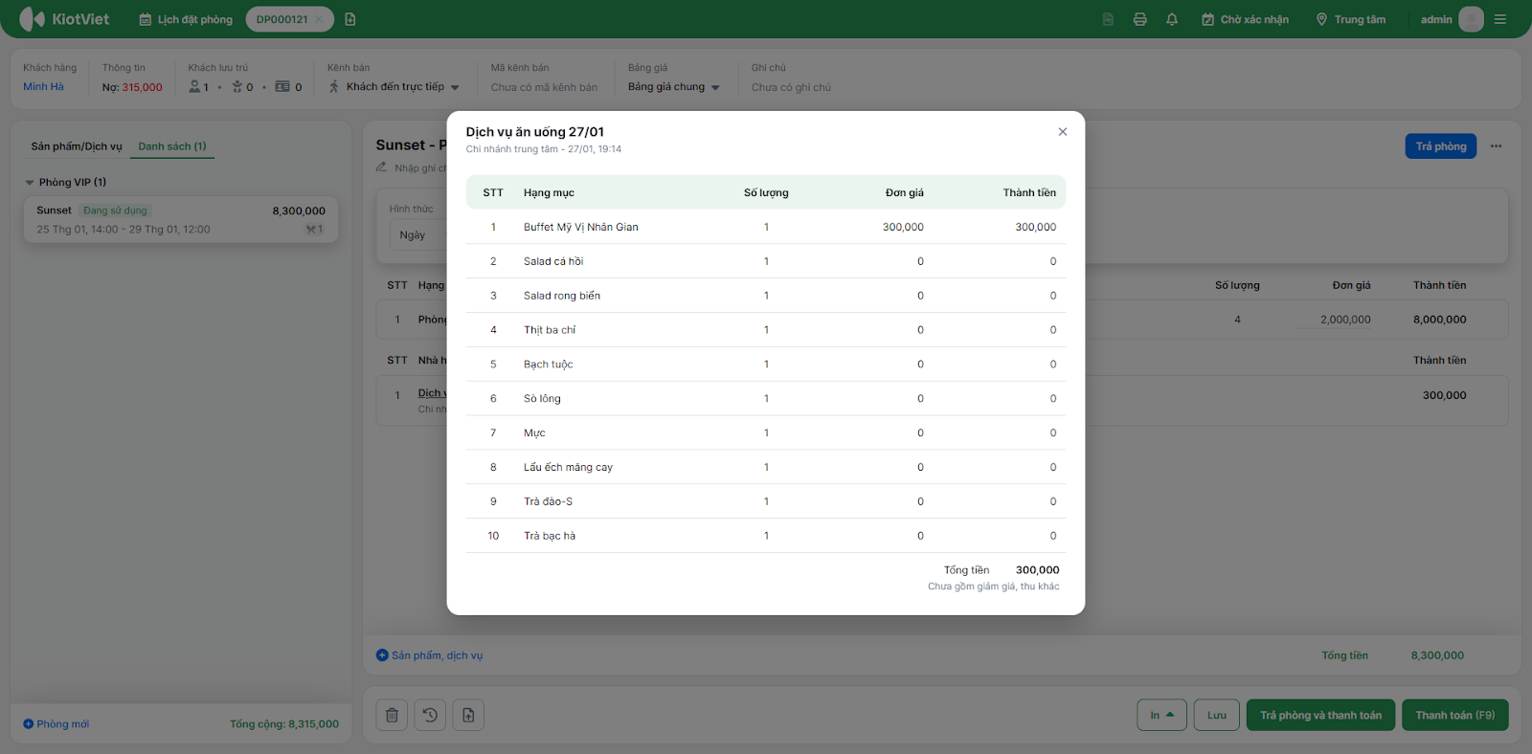
Task: Open the history clock icon
Action: [x=430, y=715]
